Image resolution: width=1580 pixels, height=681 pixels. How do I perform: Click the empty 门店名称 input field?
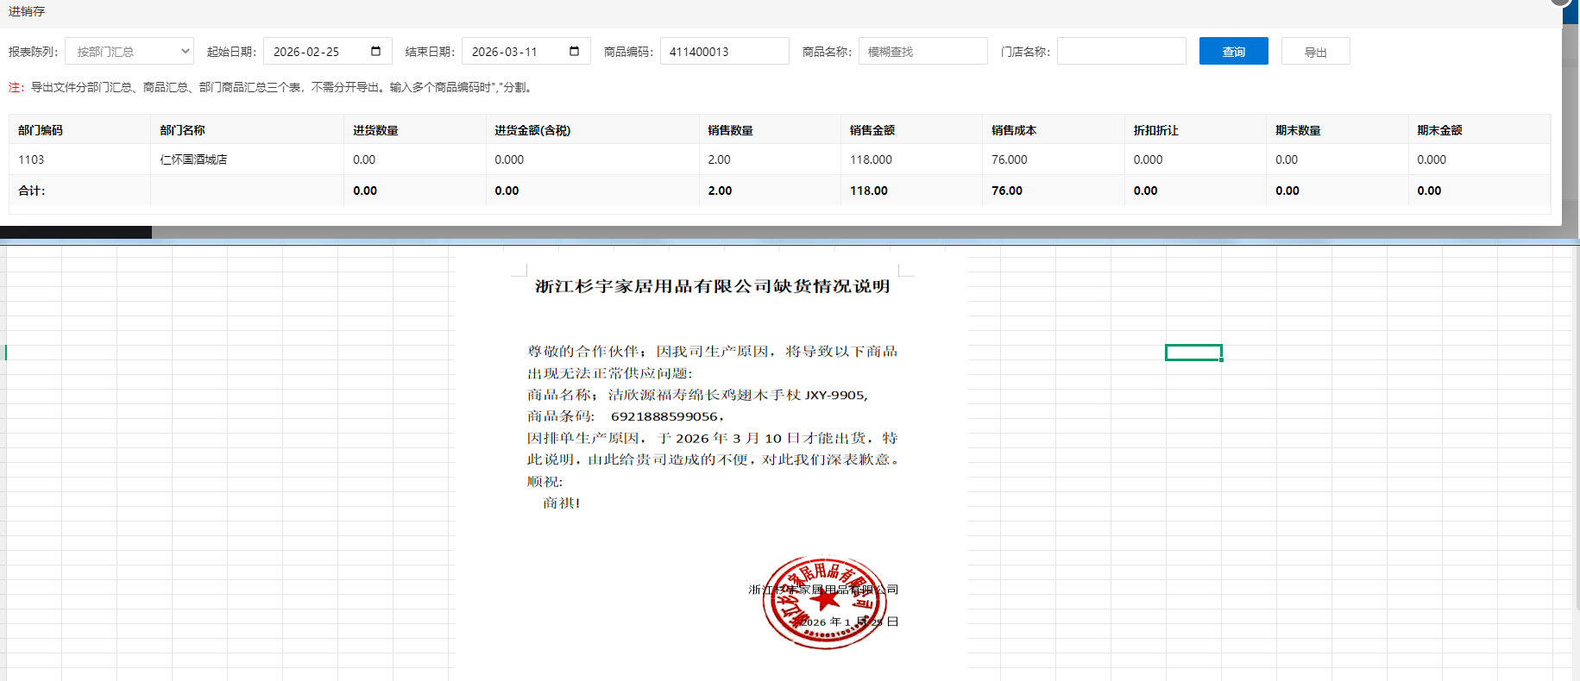1120,52
